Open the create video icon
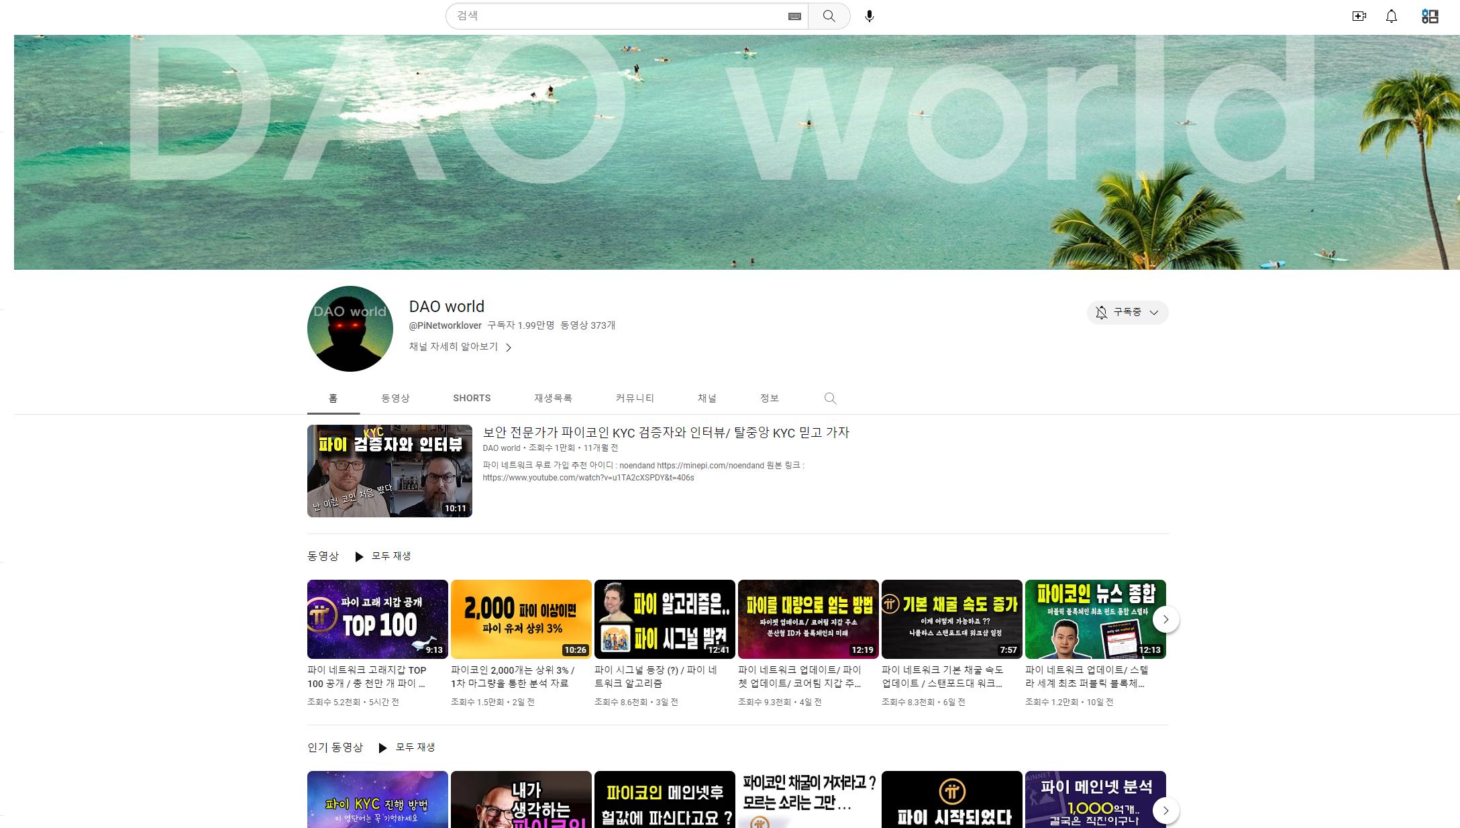 pyautogui.click(x=1359, y=16)
